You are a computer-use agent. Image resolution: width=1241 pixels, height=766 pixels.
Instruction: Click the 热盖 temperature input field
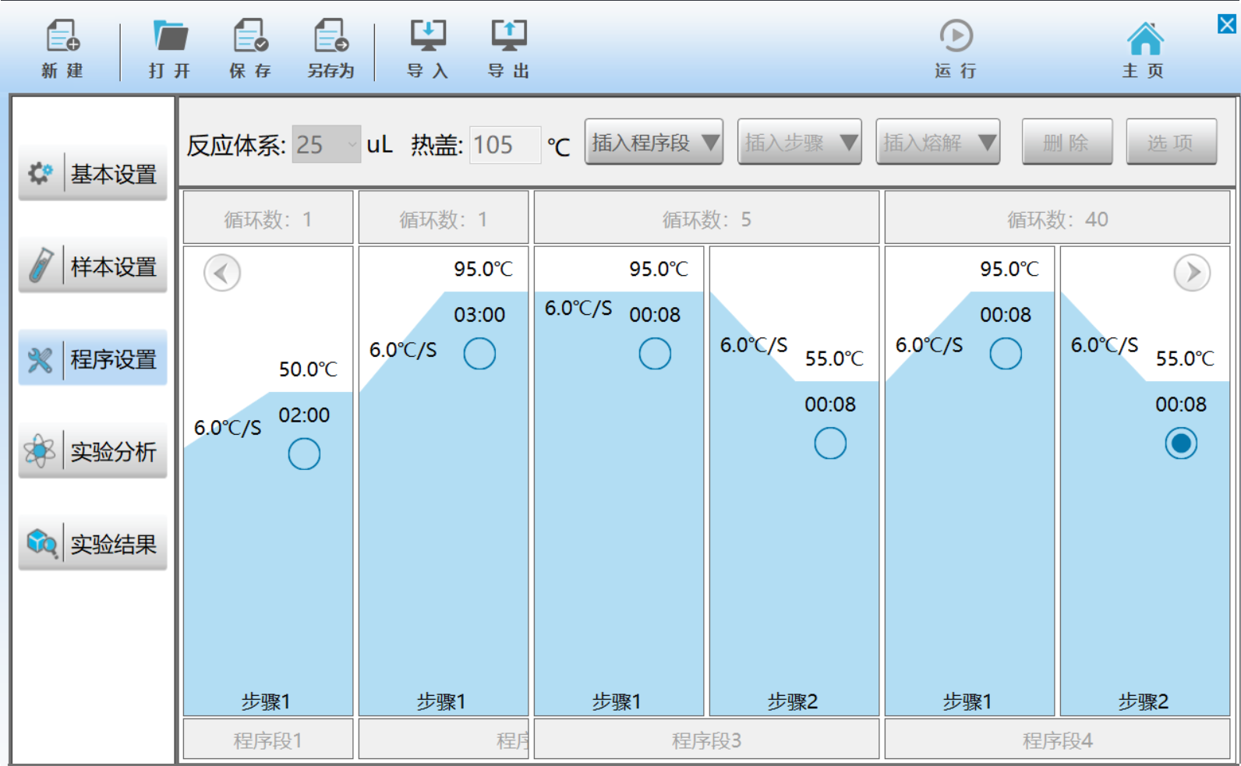click(504, 145)
